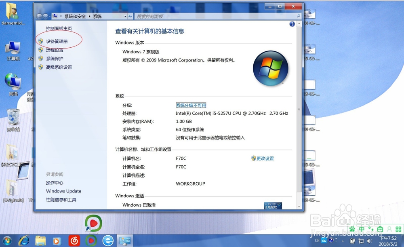The height and width of the screenshot is (247, 404).
Task: Click the 系统分级不可用 link
Action: click(191, 105)
